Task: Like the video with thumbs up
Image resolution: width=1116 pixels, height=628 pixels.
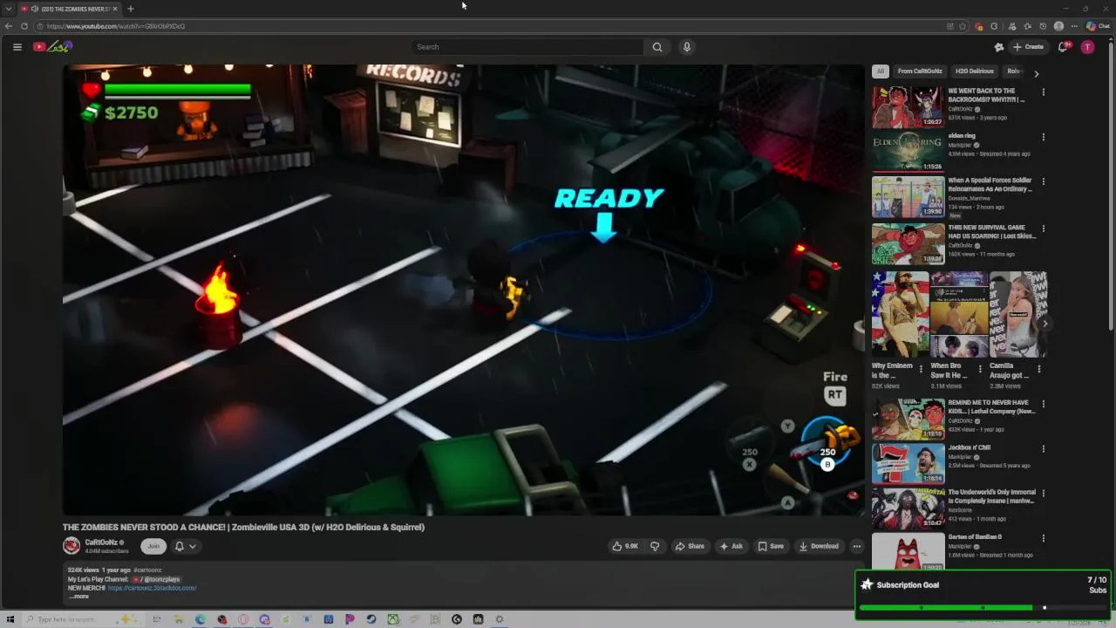Action: [625, 546]
